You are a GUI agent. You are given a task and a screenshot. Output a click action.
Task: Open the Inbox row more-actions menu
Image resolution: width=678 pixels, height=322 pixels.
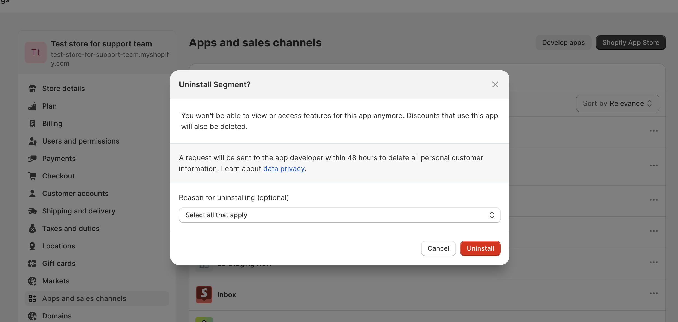pos(654,293)
